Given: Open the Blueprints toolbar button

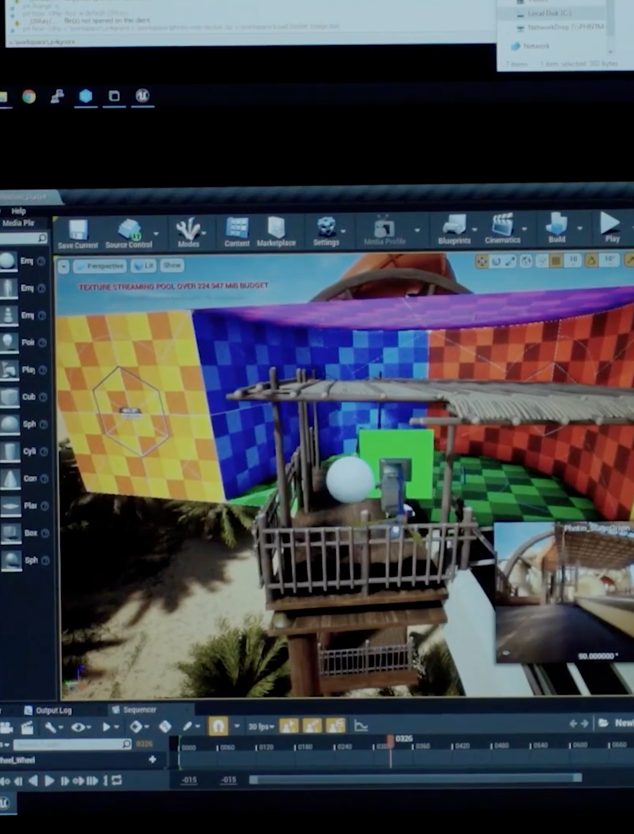Looking at the screenshot, I should pyautogui.click(x=454, y=230).
